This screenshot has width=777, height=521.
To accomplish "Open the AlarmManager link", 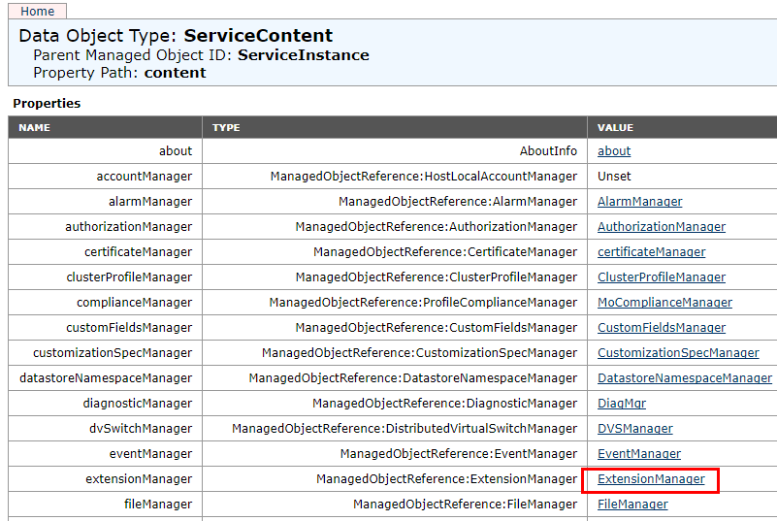I will [x=639, y=202].
